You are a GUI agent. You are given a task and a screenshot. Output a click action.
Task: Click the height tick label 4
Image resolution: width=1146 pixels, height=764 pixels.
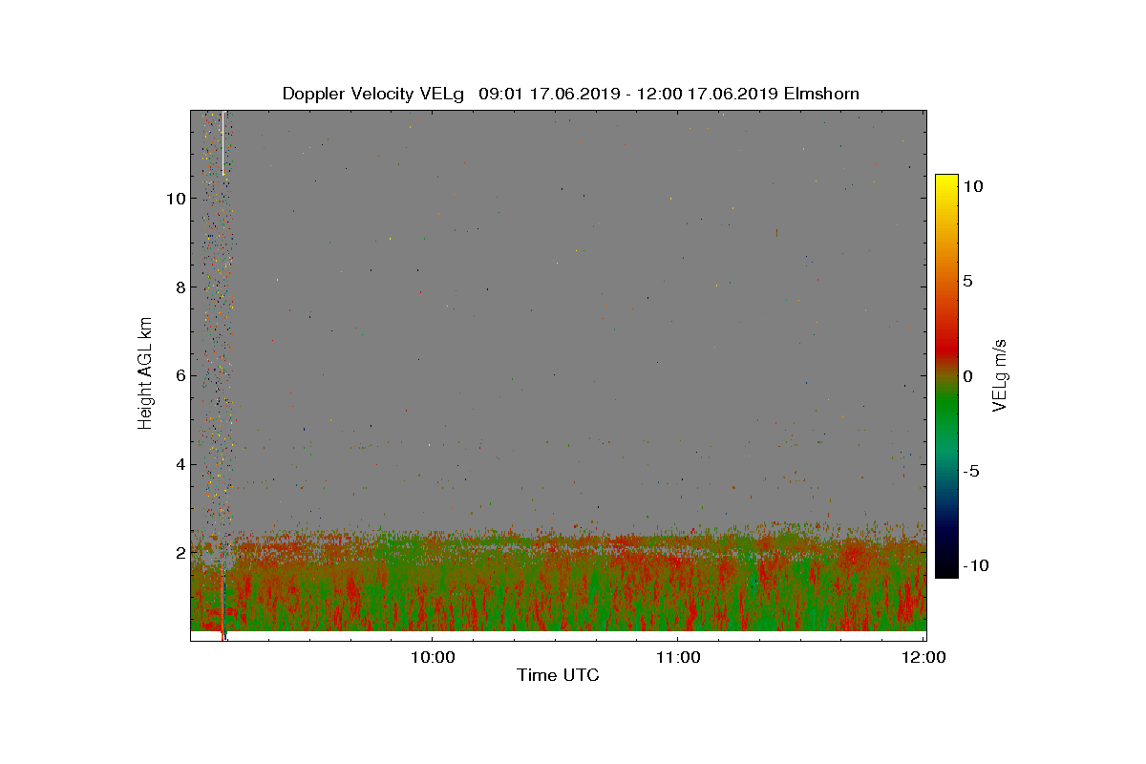[x=179, y=465]
